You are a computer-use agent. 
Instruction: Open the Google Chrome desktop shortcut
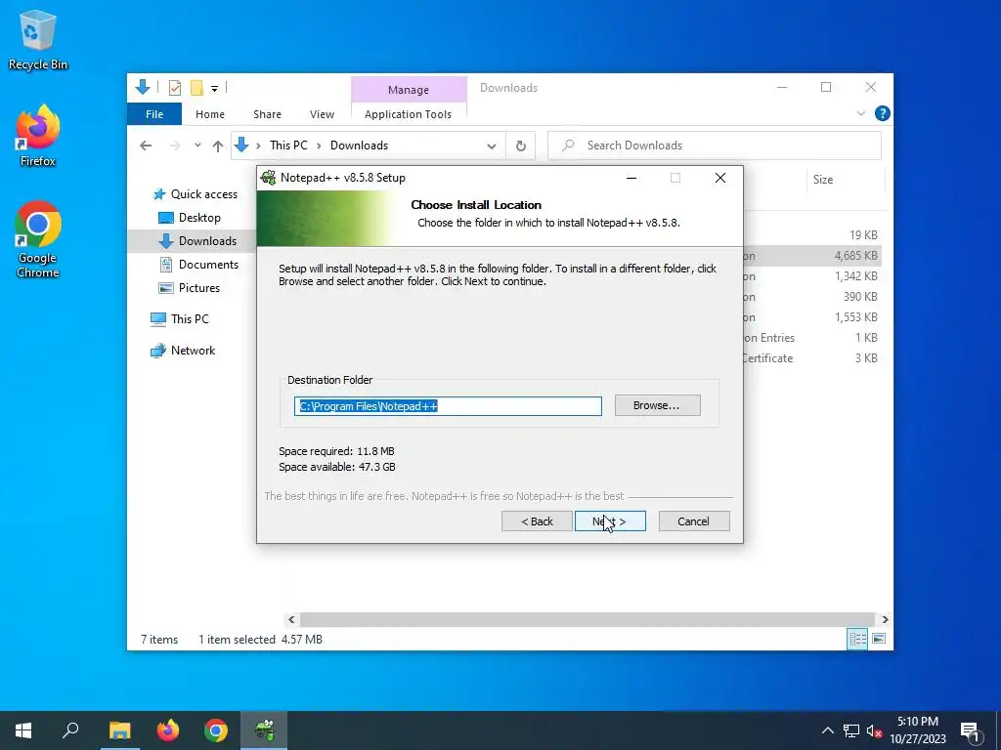point(38,239)
